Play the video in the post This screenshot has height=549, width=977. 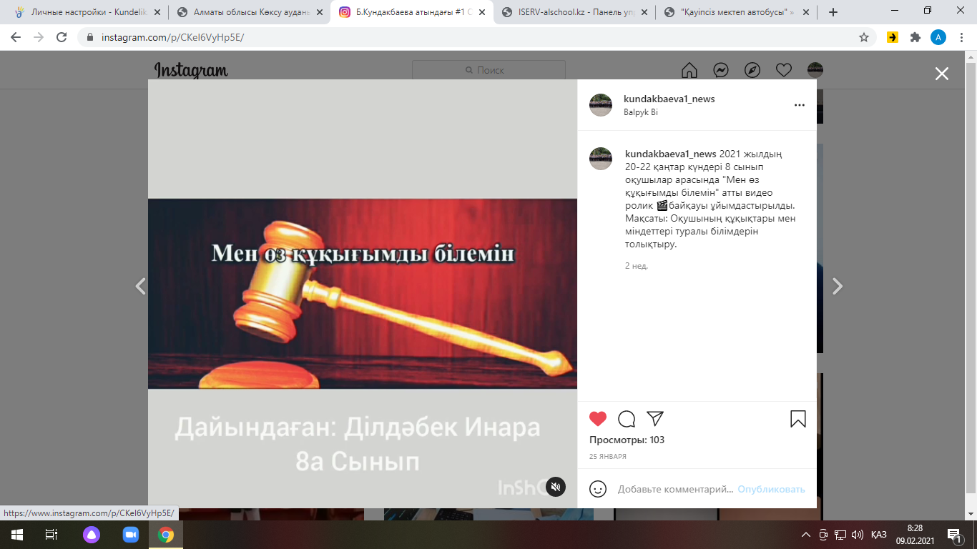pos(363,294)
